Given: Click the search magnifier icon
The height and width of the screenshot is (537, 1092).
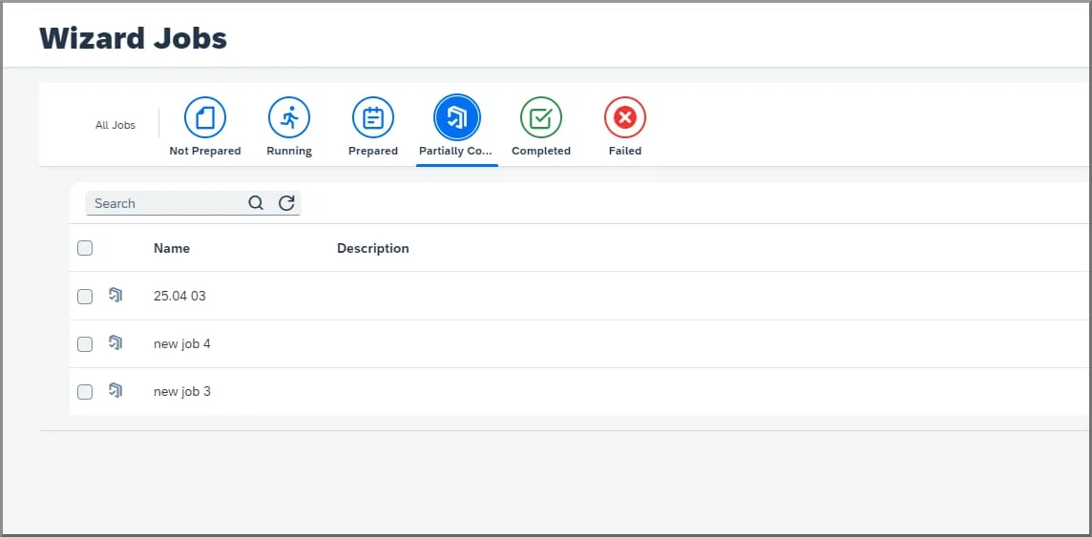Looking at the screenshot, I should (256, 203).
